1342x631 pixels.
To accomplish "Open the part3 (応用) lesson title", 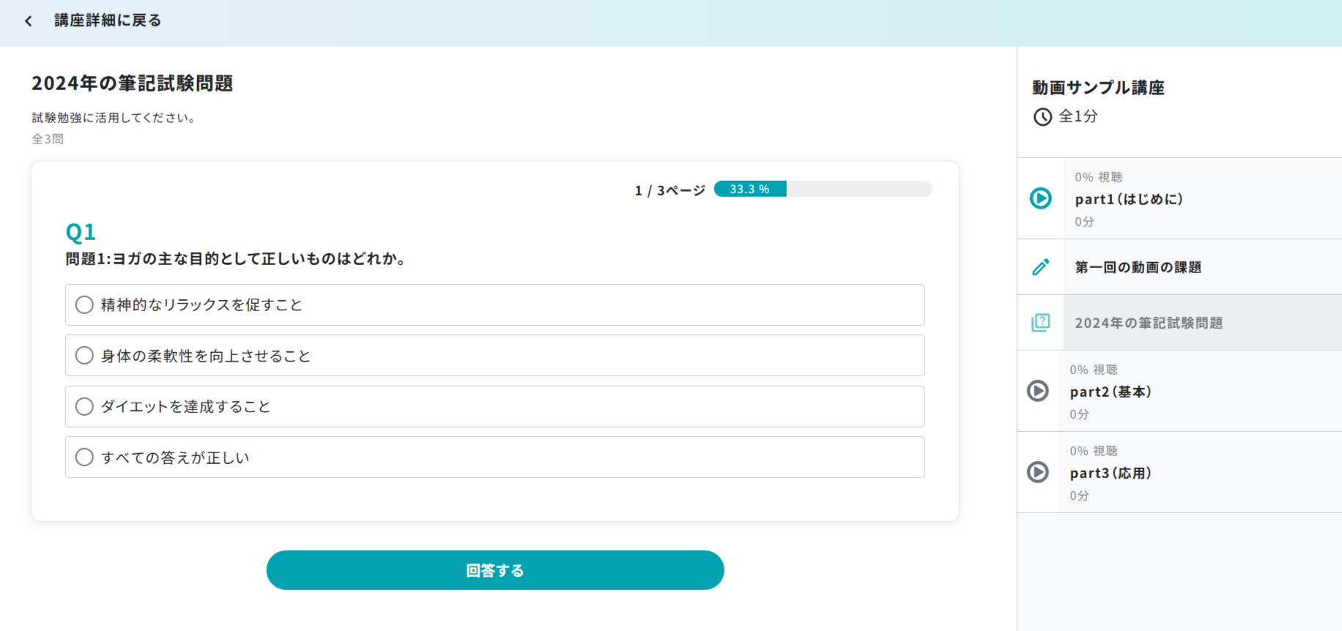I will (1110, 473).
